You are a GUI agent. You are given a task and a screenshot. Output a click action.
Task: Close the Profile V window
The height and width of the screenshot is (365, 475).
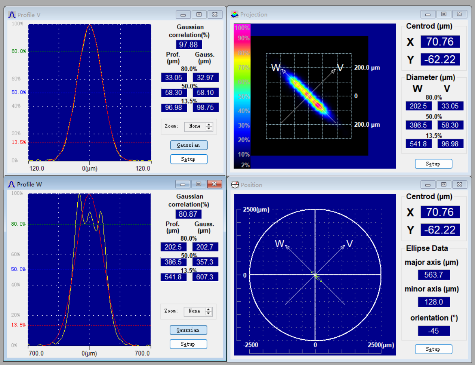point(215,15)
